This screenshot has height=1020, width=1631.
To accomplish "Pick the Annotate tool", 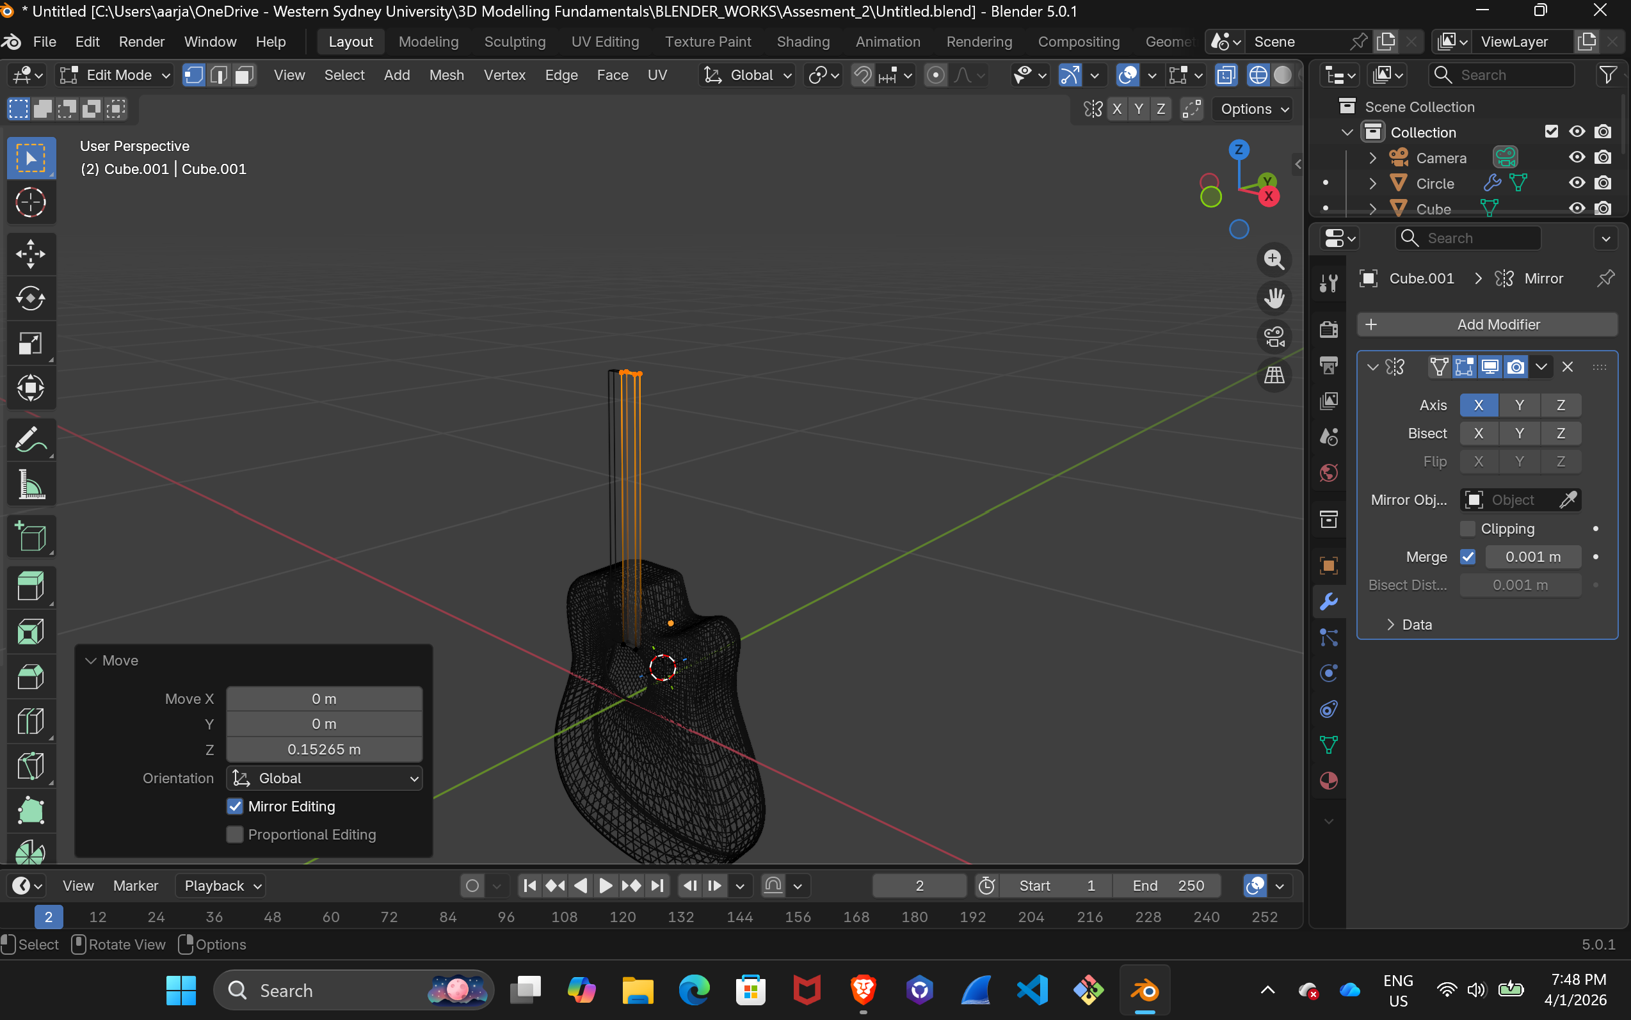I will [30, 440].
